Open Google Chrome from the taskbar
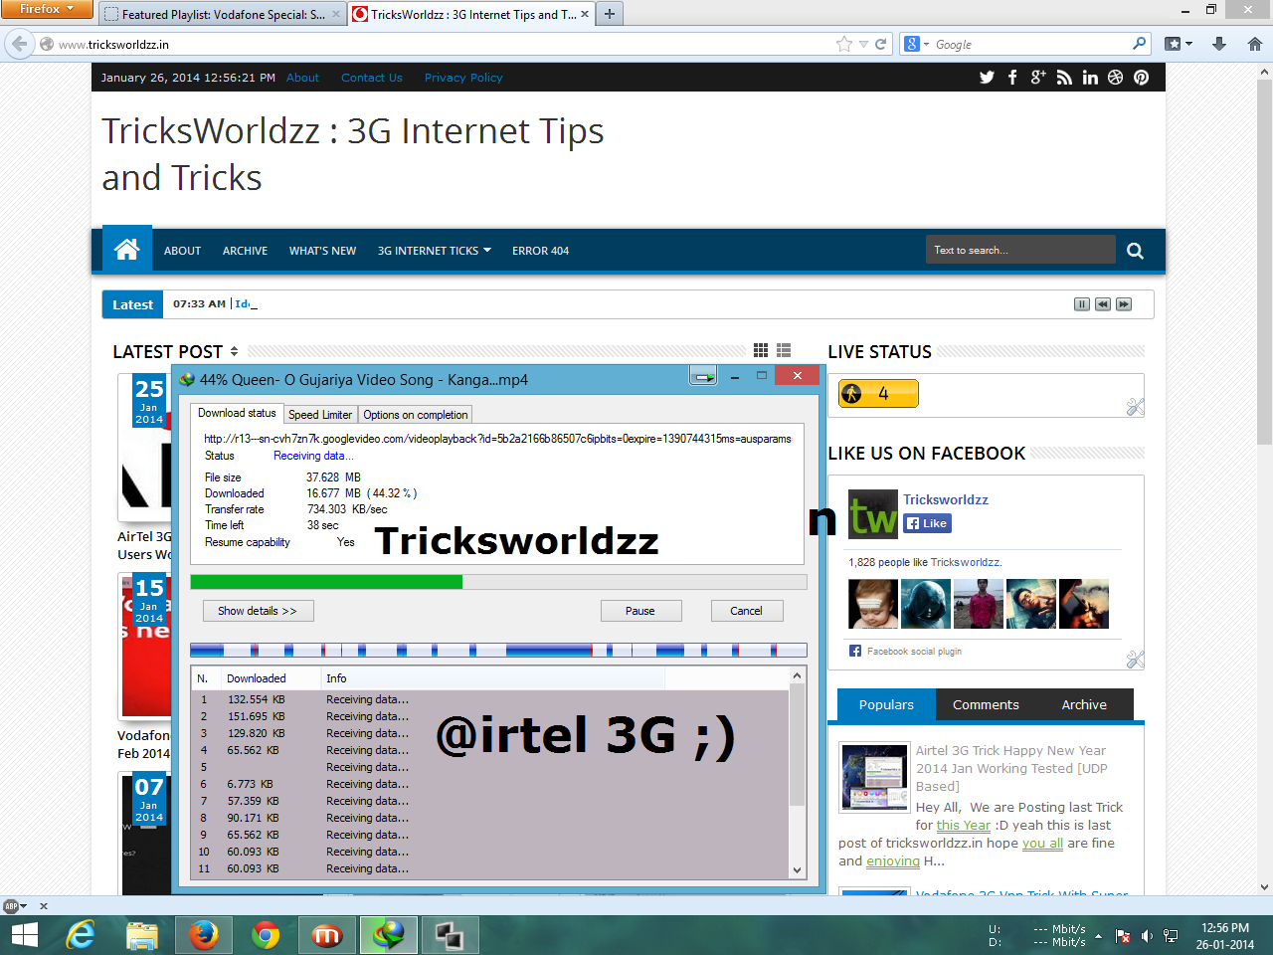The width and height of the screenshot is (1273, 955). pos(266,935)
